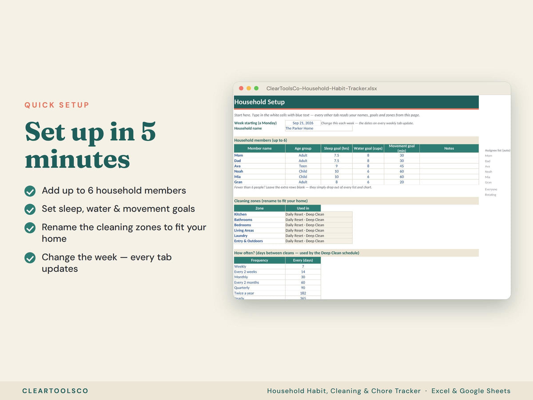Click the red close dot of the spreadsheet window
The image size is (533, 400).
tap(241, 88)
